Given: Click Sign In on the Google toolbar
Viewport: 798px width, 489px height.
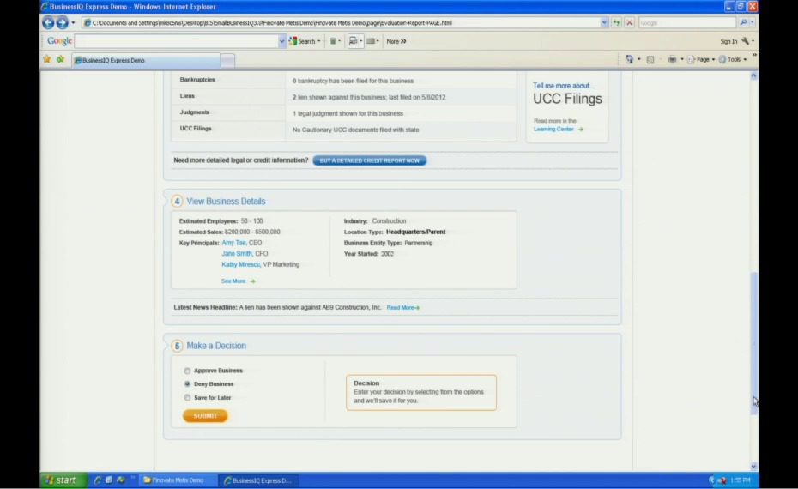Looking at the screenshot, I should point(728,41).
